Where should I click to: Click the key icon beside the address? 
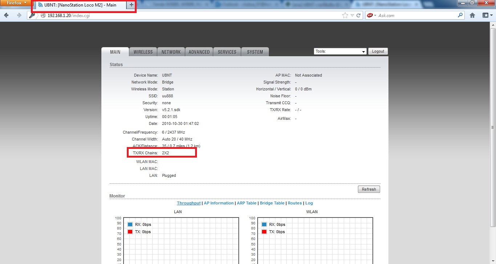pyautogui.click(x=32, y=15)
